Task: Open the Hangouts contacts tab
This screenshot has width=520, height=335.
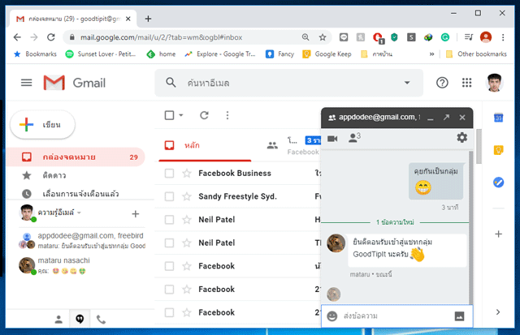Action: click(58, 319)
